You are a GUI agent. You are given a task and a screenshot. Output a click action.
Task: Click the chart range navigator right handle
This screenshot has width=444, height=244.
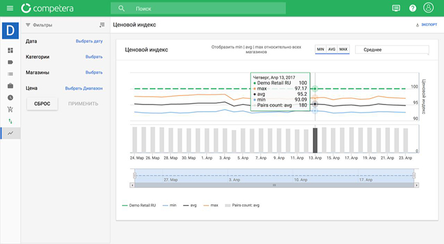click(x=414, y=176)
